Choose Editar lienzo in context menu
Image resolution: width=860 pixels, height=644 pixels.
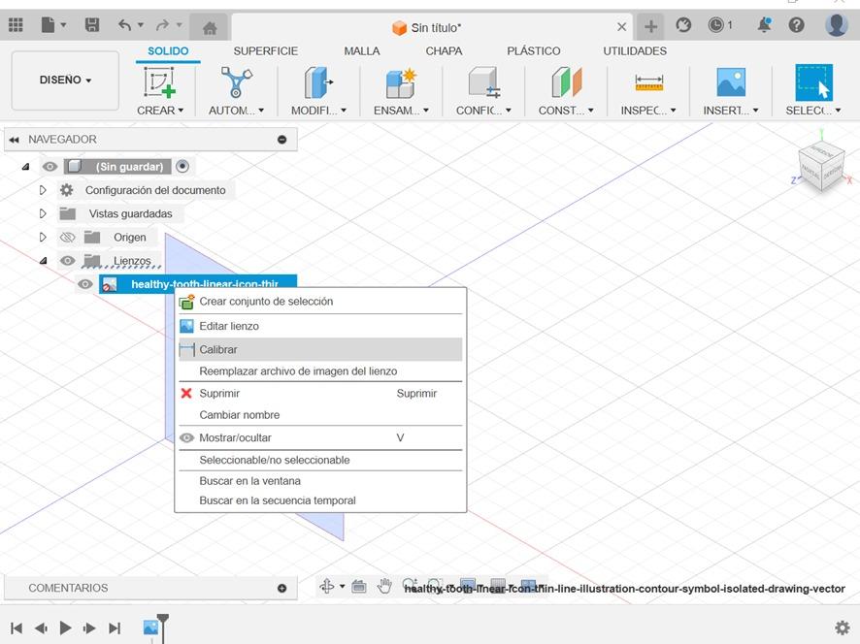[229, 326]
